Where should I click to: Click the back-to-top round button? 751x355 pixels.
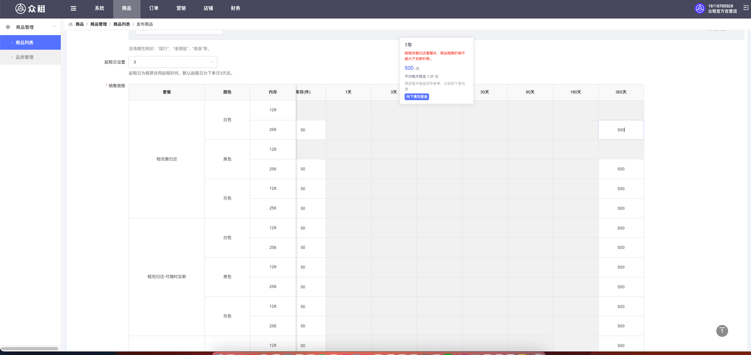point(722,331)
